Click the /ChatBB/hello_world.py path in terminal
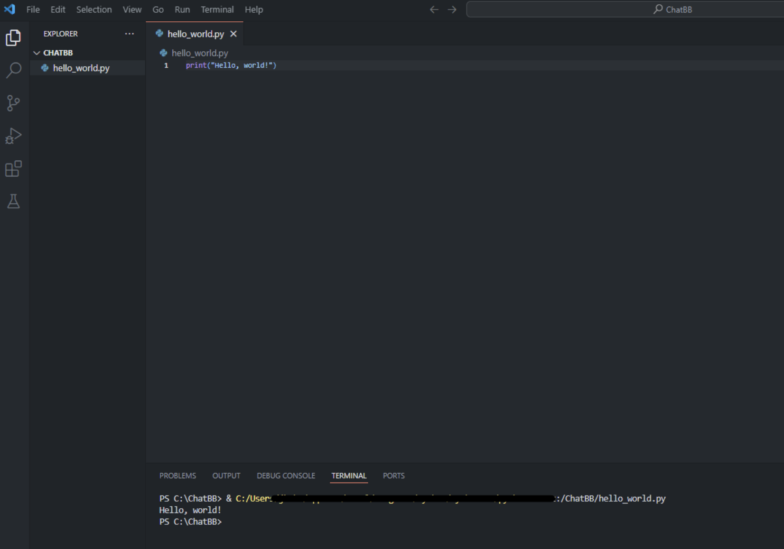Image resolution: width=784 pixels, height=549 pixels. pos(613,498)
